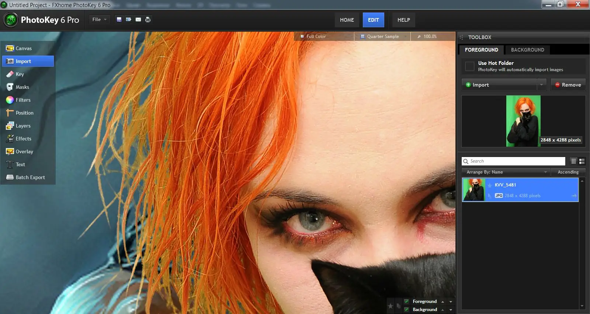
Task: Open the Filters section in the sidebar
Action: [28, 100]
